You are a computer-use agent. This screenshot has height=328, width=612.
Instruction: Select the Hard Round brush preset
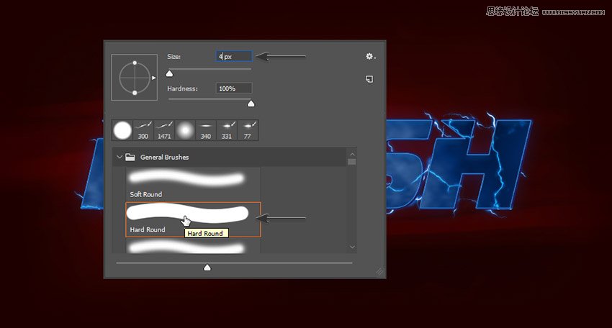[x=187, y=214]
